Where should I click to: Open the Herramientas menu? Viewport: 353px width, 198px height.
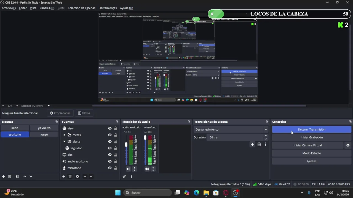(x=108, y=8)
